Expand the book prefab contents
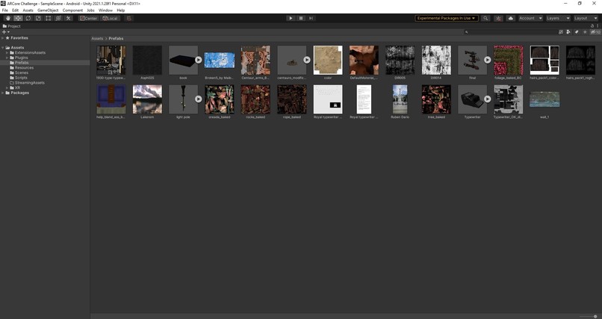Screen dimensions: 602x319 pyautogui.click(x=198, y=60)
